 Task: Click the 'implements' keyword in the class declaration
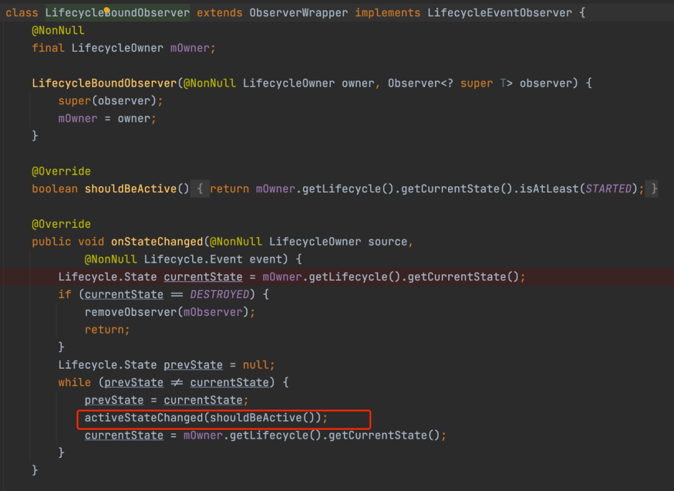388,13
